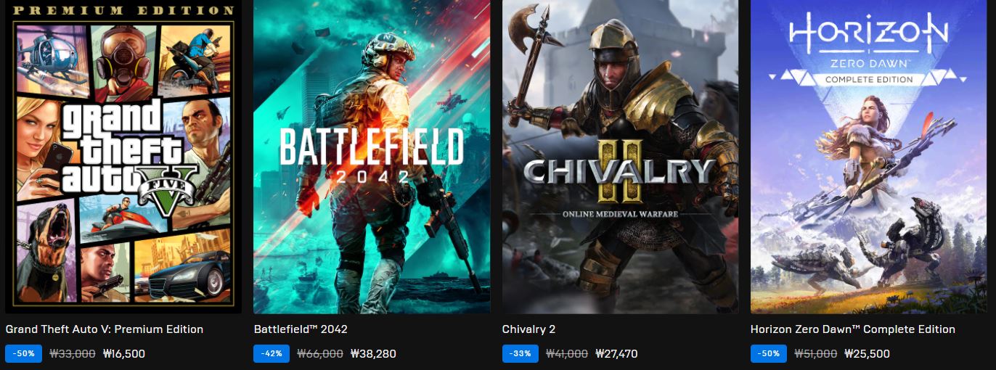This screenshot has width=996, height=370.
Task: Click the ₩27,470 discounted price
Action: coord(616,354)
